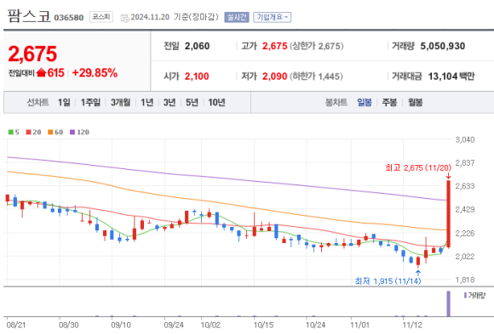Click the orange 60-day moving average legend swatch

(x=50, y=132)
